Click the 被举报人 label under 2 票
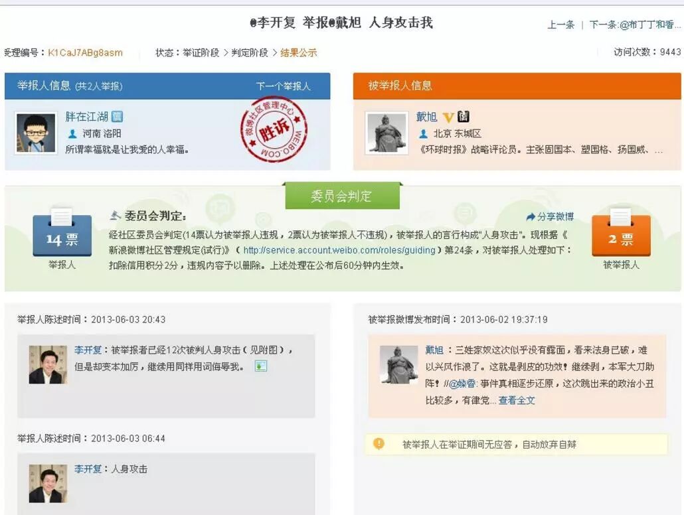This screenshot has height=515, width=684. [x=621, y=265]
